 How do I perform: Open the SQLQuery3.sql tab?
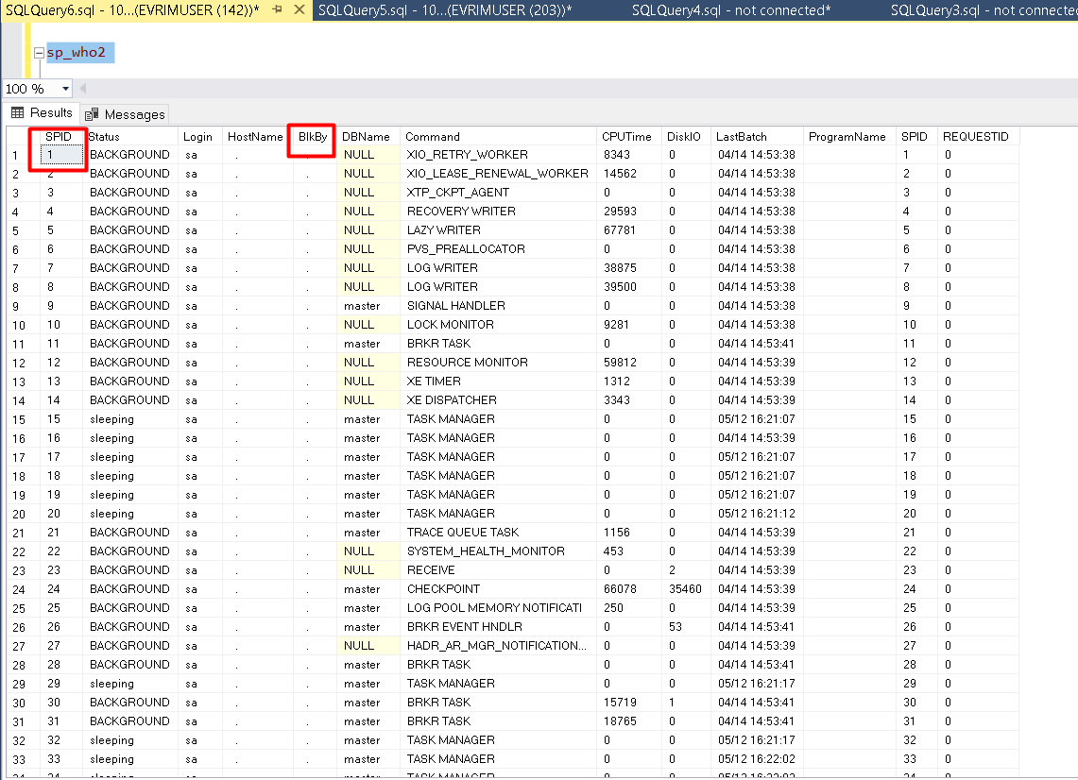[x=984, y=10]
